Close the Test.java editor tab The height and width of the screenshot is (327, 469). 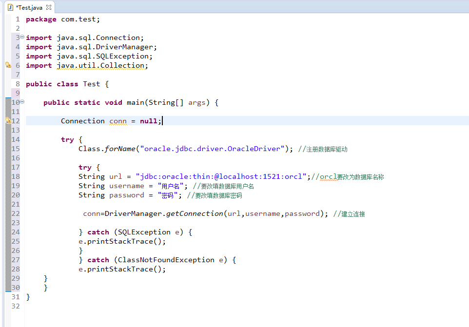49,7
